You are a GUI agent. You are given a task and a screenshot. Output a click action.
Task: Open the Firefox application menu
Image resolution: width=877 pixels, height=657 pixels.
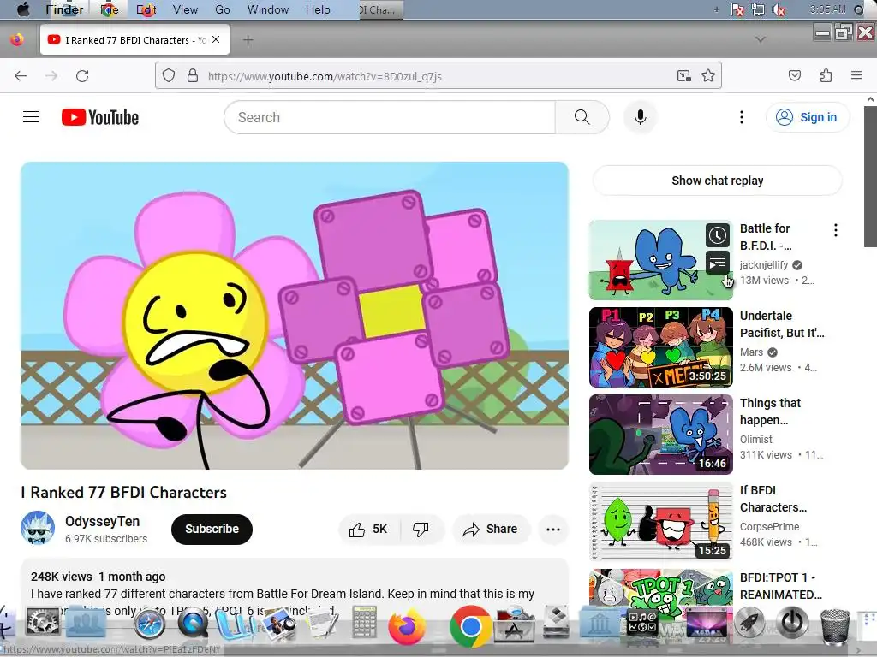click(x=856, y=75)
